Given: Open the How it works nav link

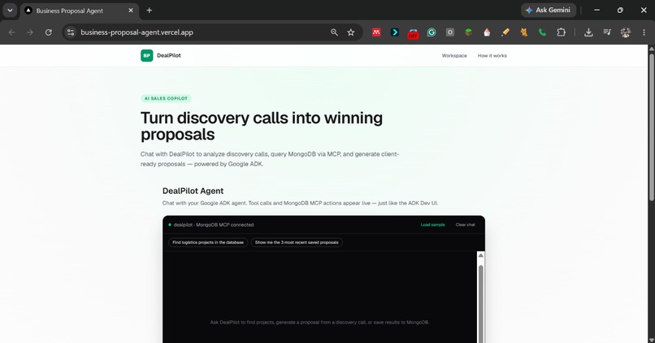Looking at the screenshot, I should click(x=492, y=55).
